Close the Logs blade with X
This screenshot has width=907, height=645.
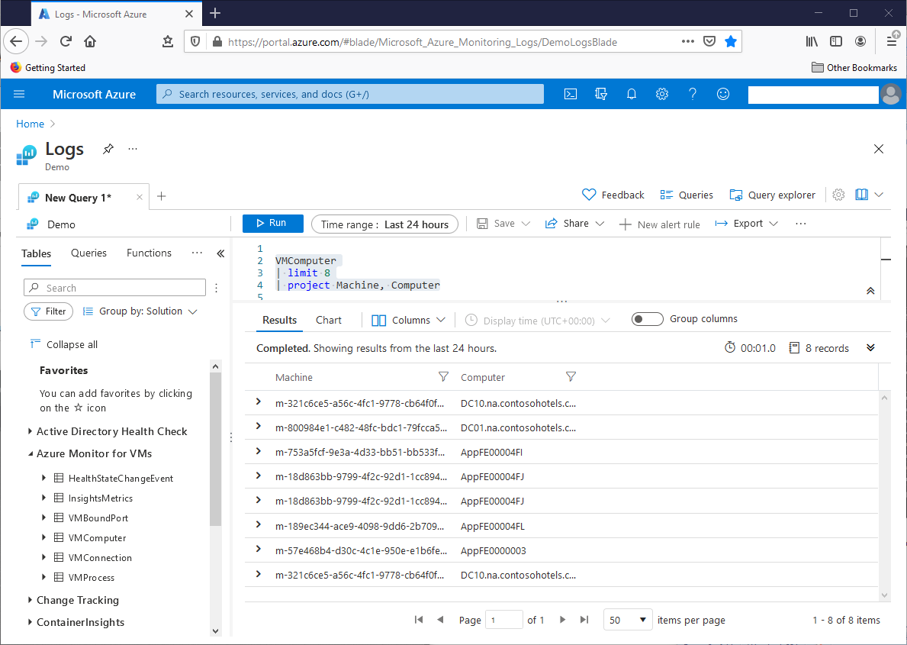879,149
